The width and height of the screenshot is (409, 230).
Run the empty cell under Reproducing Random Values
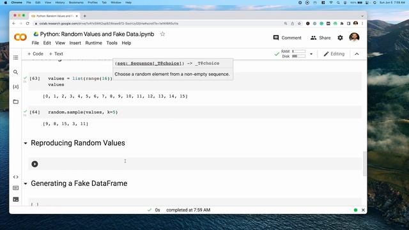35,164
